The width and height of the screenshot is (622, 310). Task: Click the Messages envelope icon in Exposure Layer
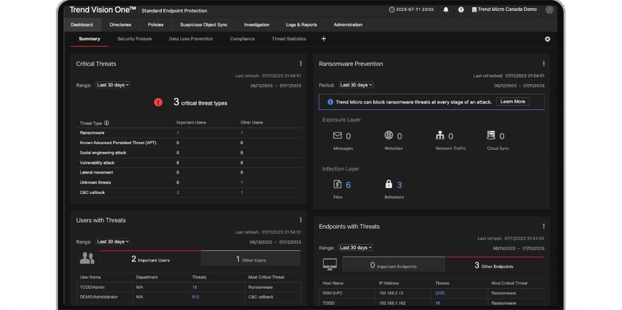pyautogui.click(x=337, y=135)
